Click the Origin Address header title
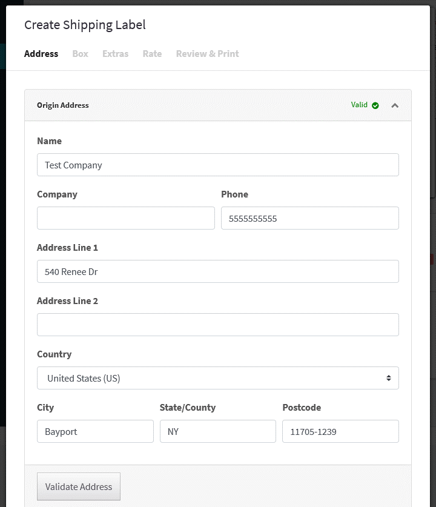Screen dimensions: 436x507 pos(63,105)
